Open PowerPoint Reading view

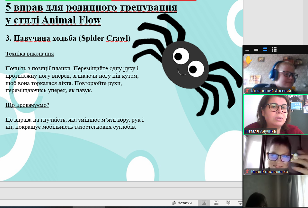click(x=228, y=203)
